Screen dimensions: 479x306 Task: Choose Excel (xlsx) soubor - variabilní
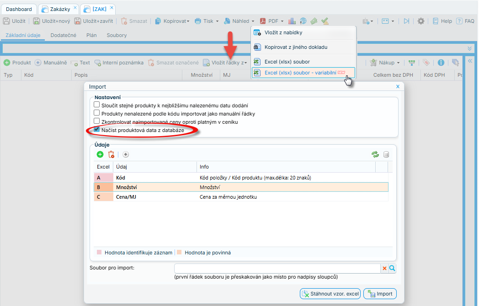[303, 73]
